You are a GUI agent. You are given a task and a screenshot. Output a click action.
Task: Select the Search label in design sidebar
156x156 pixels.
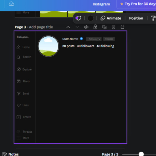click(x=27, y=57)
